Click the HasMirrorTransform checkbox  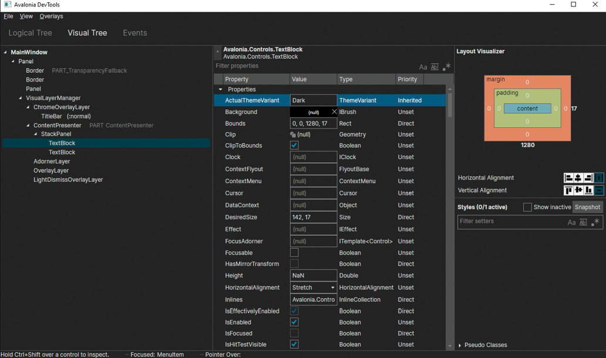point(295,264)
